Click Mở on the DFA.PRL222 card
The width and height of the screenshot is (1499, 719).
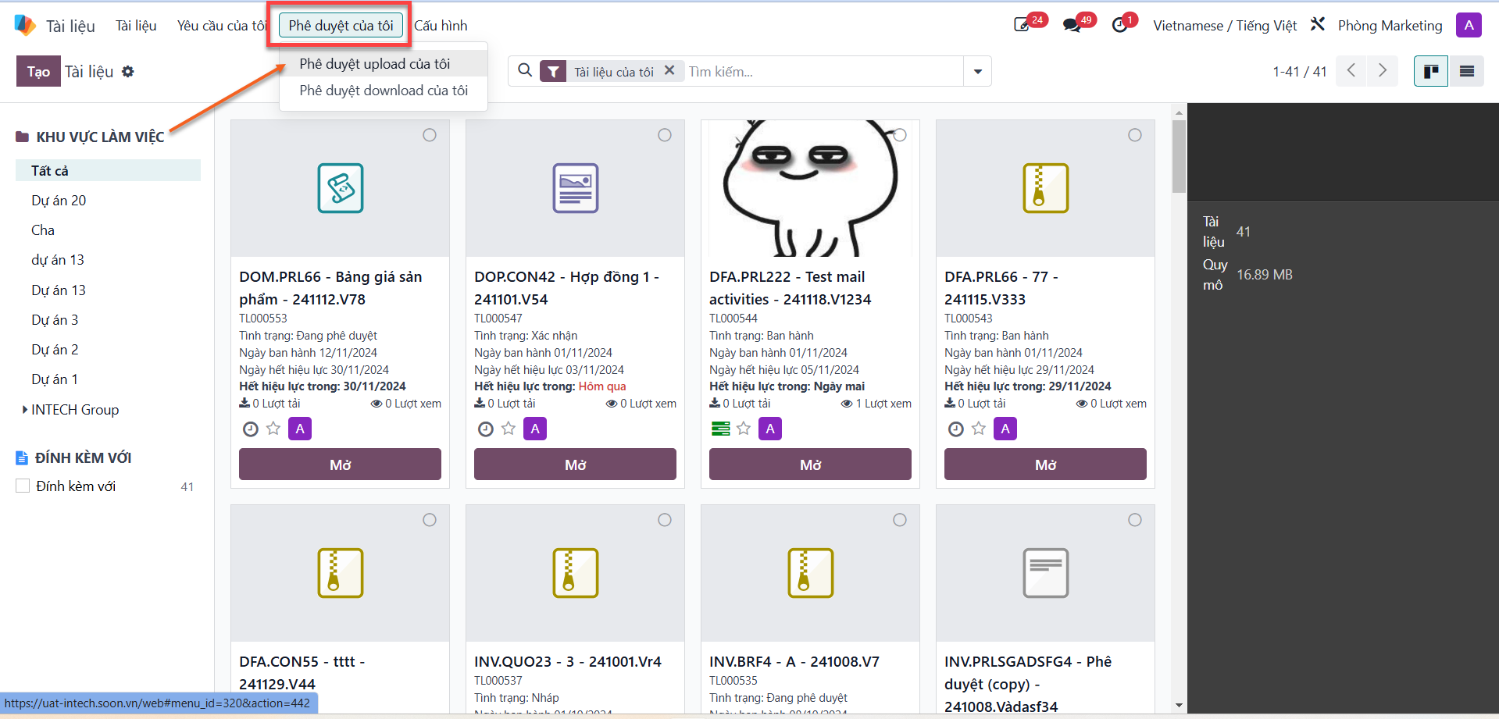[810, 465]
